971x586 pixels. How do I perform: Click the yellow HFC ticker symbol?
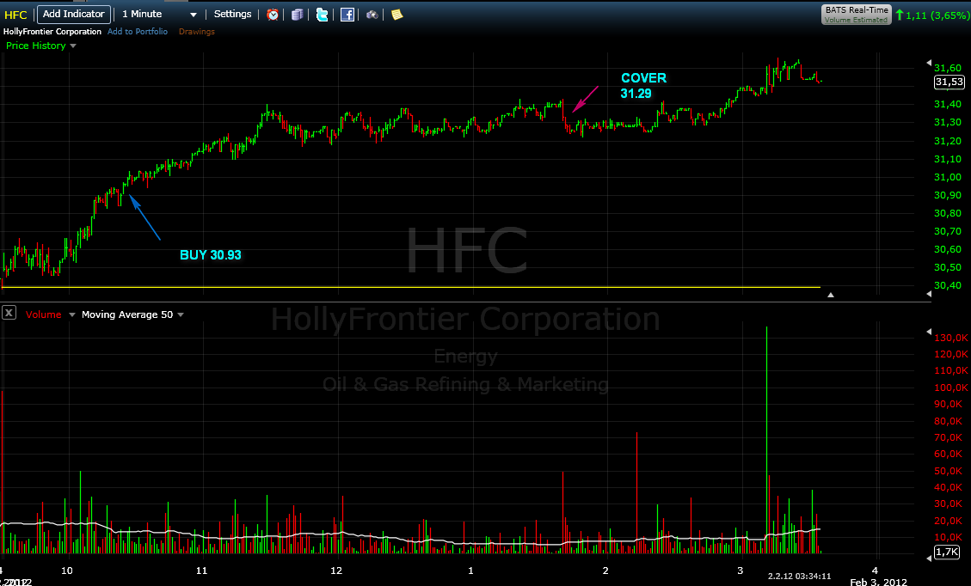[15, 15]
